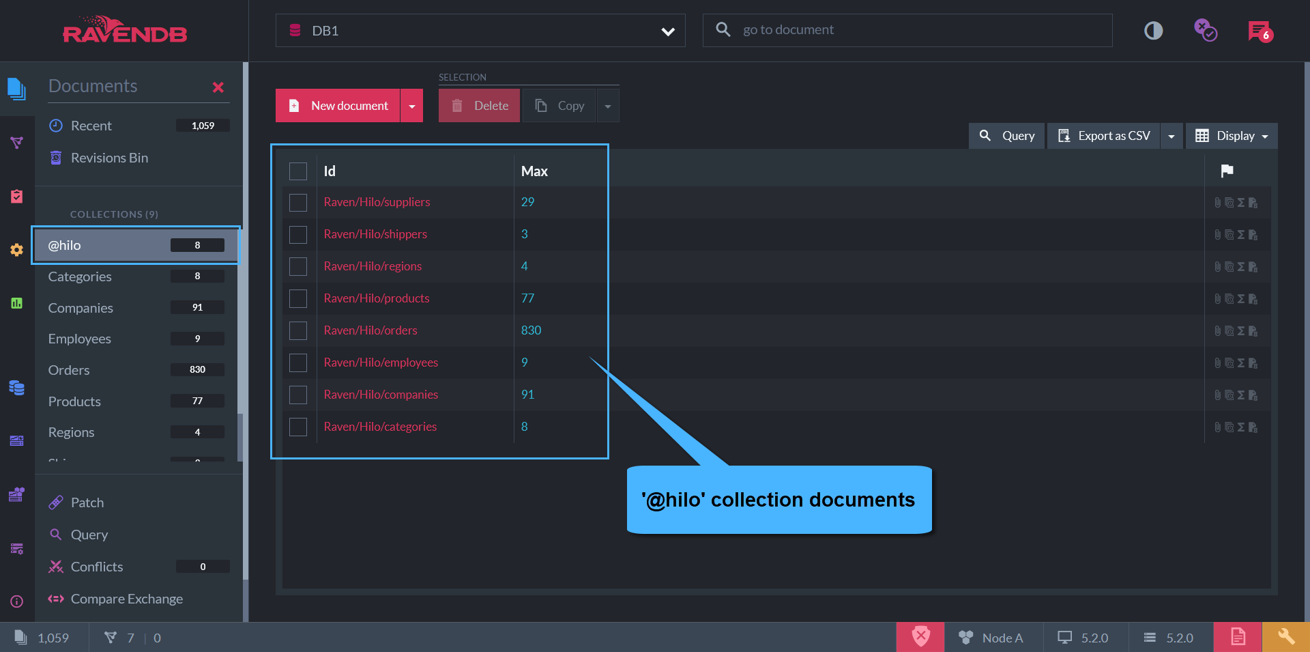
Task: Click the cluster health check icon in header
Action: [1205, 30]
